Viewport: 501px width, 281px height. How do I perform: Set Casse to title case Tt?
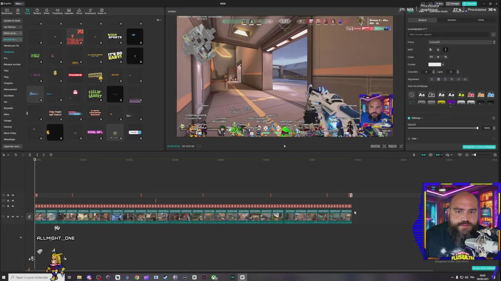pyautogui.click(x=445, y=57)
